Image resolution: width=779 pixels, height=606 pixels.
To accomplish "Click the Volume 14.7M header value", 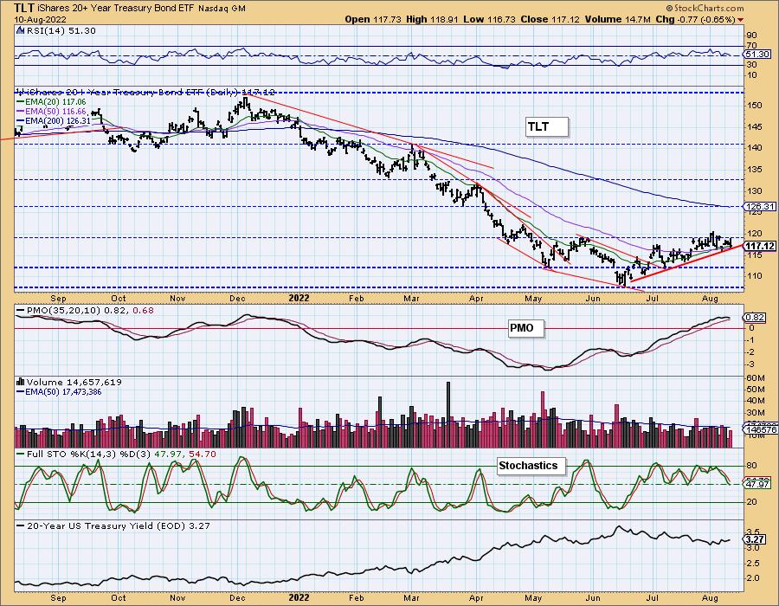I will pos(617,19).
